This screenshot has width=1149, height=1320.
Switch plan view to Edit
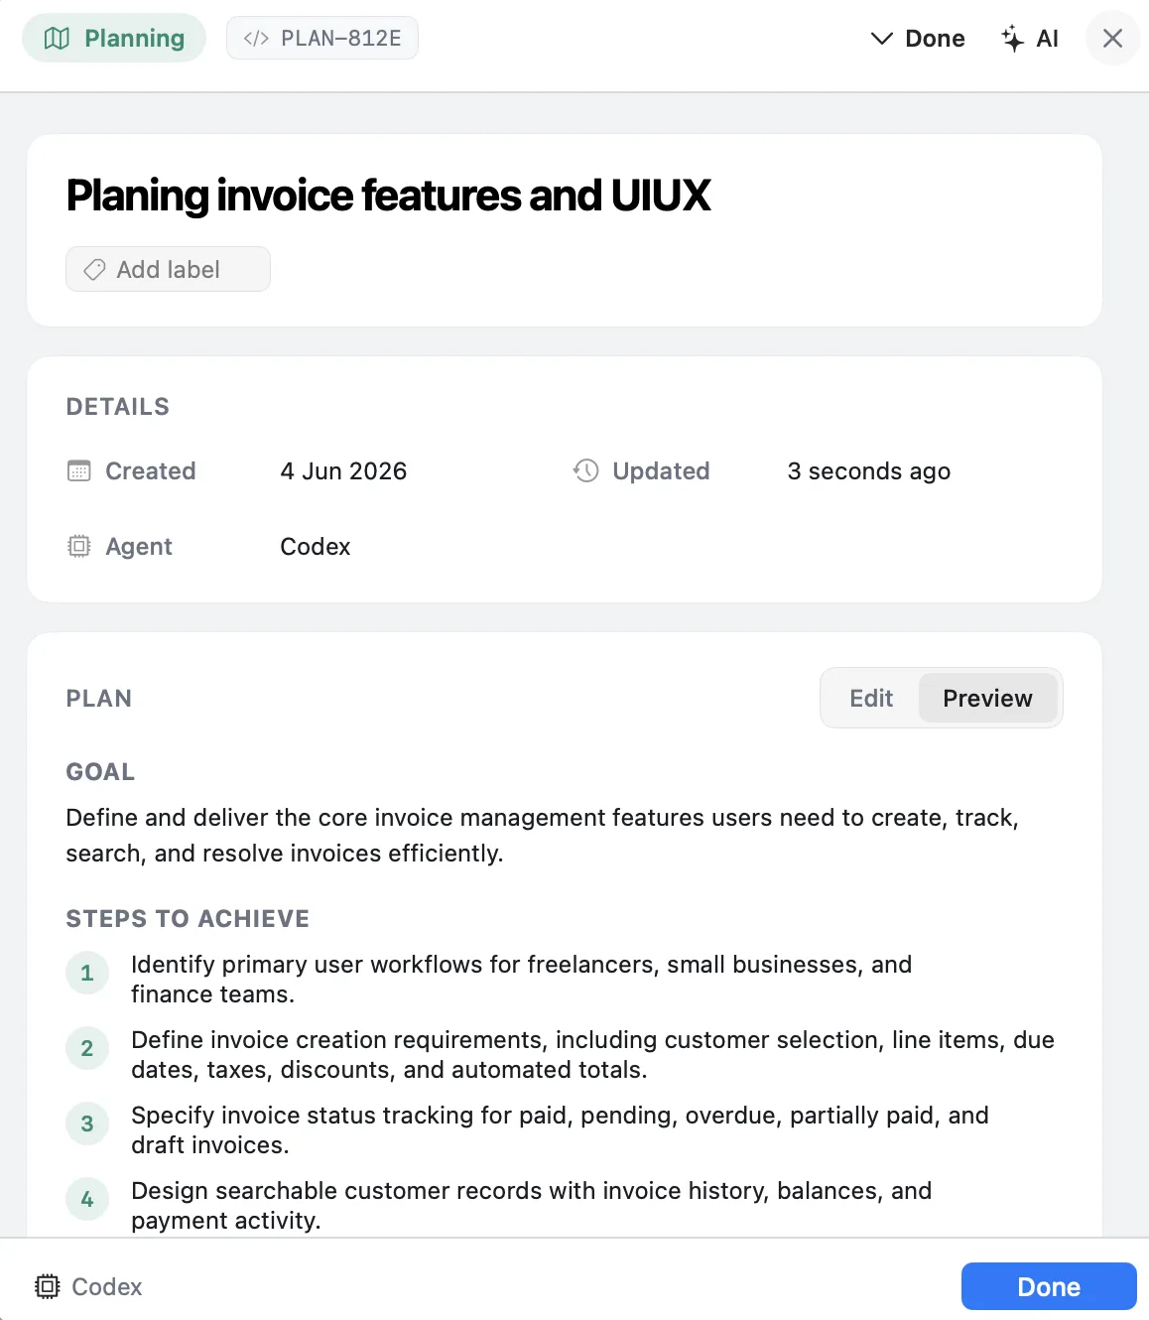(x=871, y=698)
